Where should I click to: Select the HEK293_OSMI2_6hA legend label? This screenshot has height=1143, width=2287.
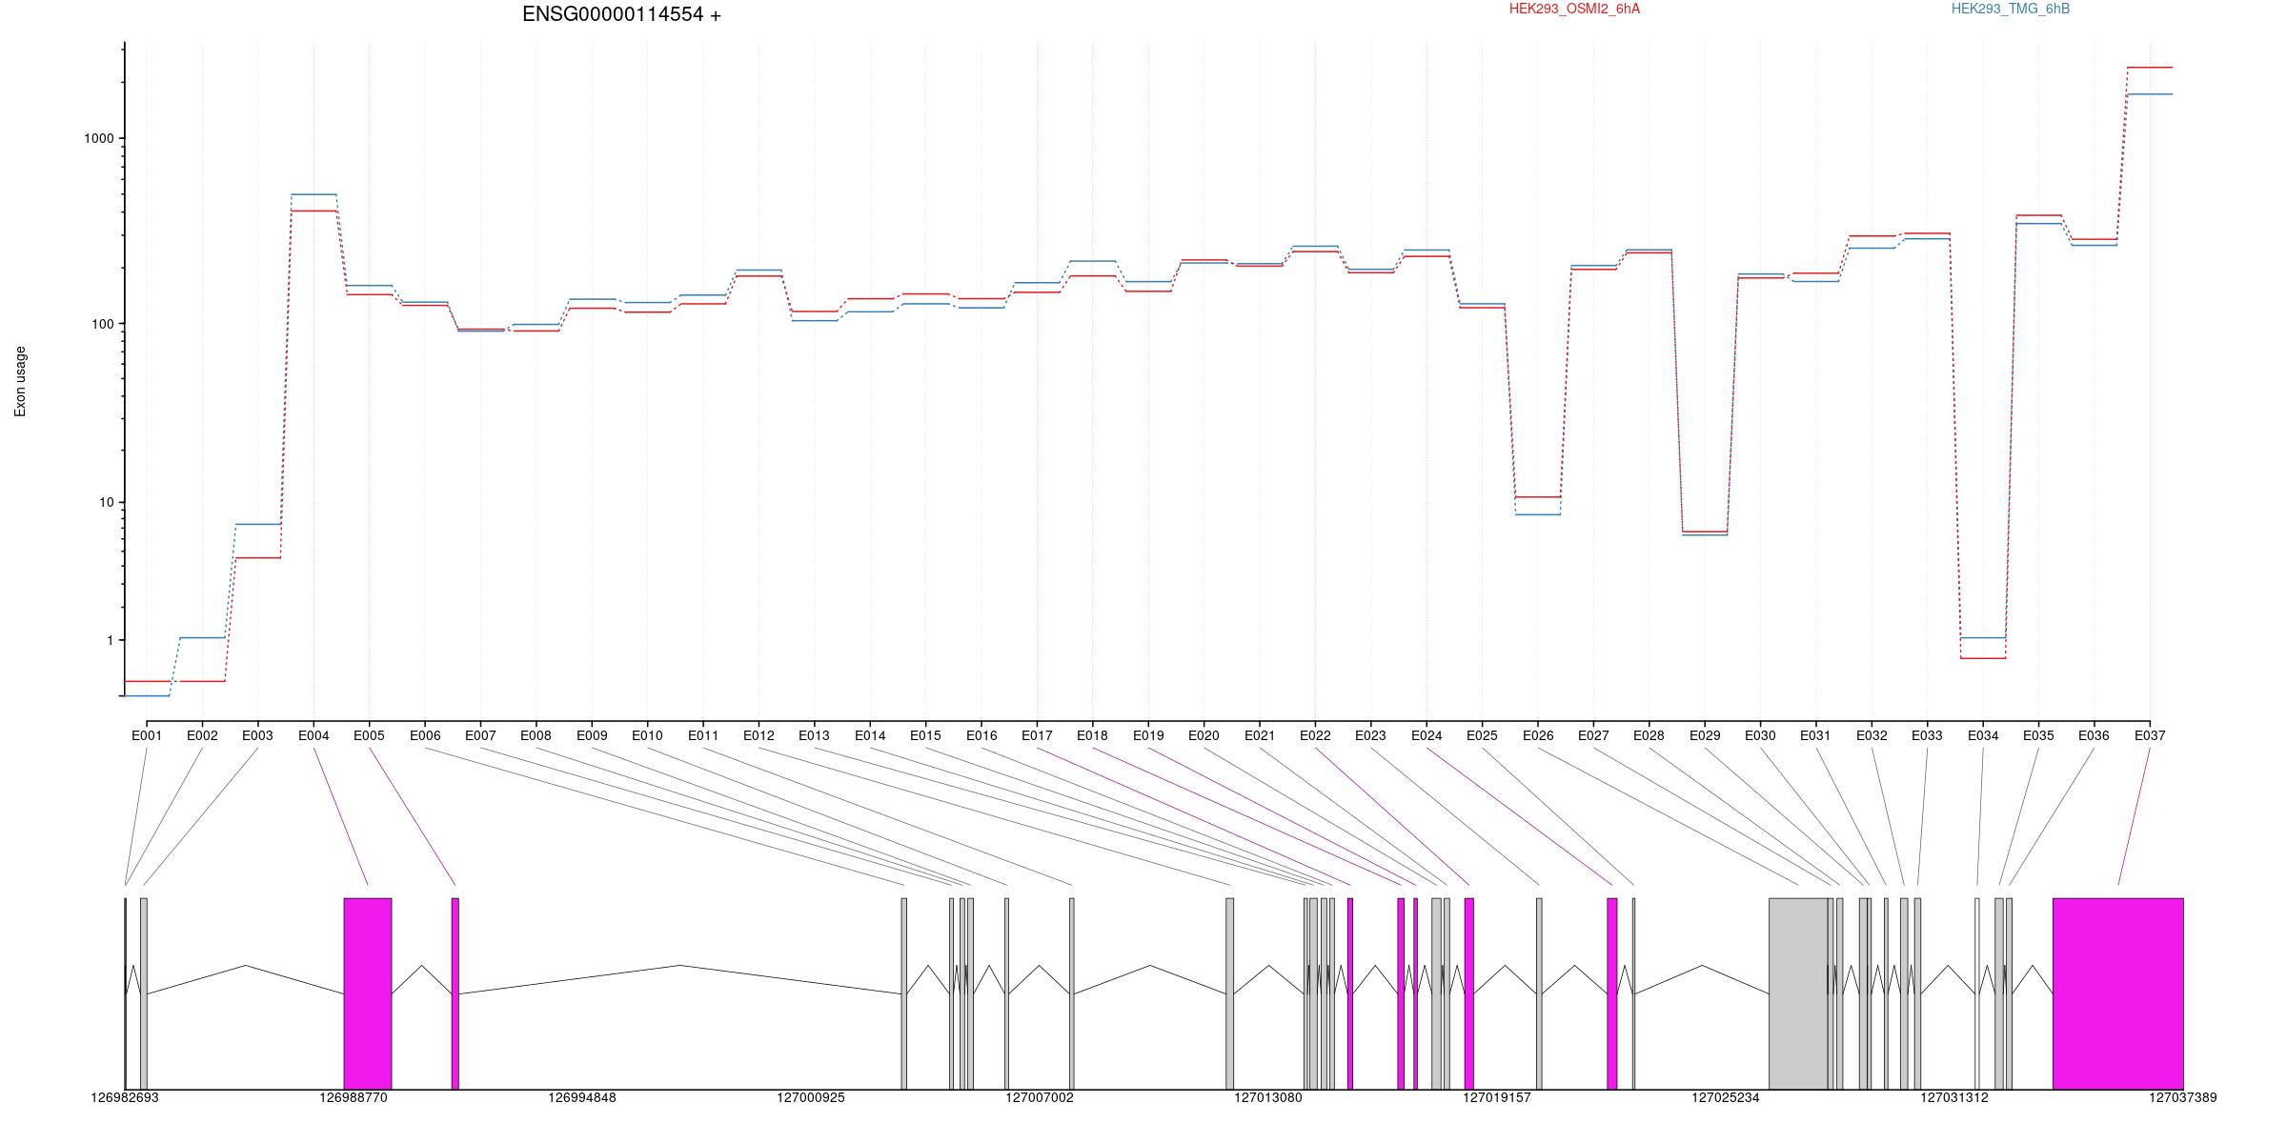(x=1574, y=9)
